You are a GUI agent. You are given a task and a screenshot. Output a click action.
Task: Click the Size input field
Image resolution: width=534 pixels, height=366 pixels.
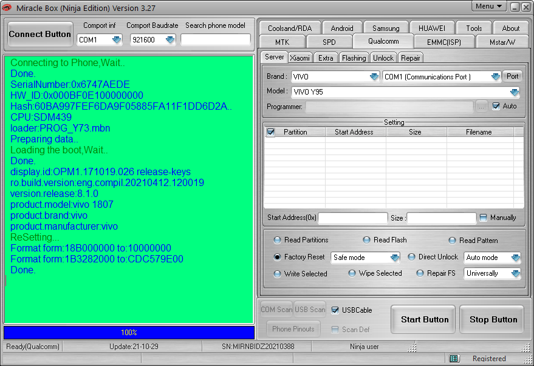[442, 218]
